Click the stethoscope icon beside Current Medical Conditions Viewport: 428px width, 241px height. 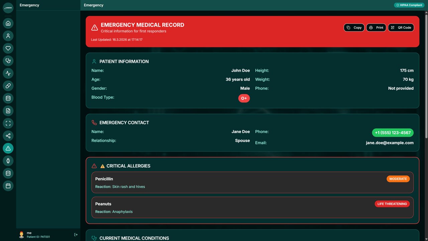(94, 238)
